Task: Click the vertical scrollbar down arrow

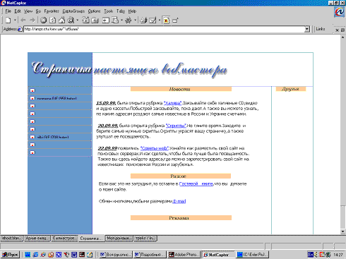Action: click(x=343, y=231)
